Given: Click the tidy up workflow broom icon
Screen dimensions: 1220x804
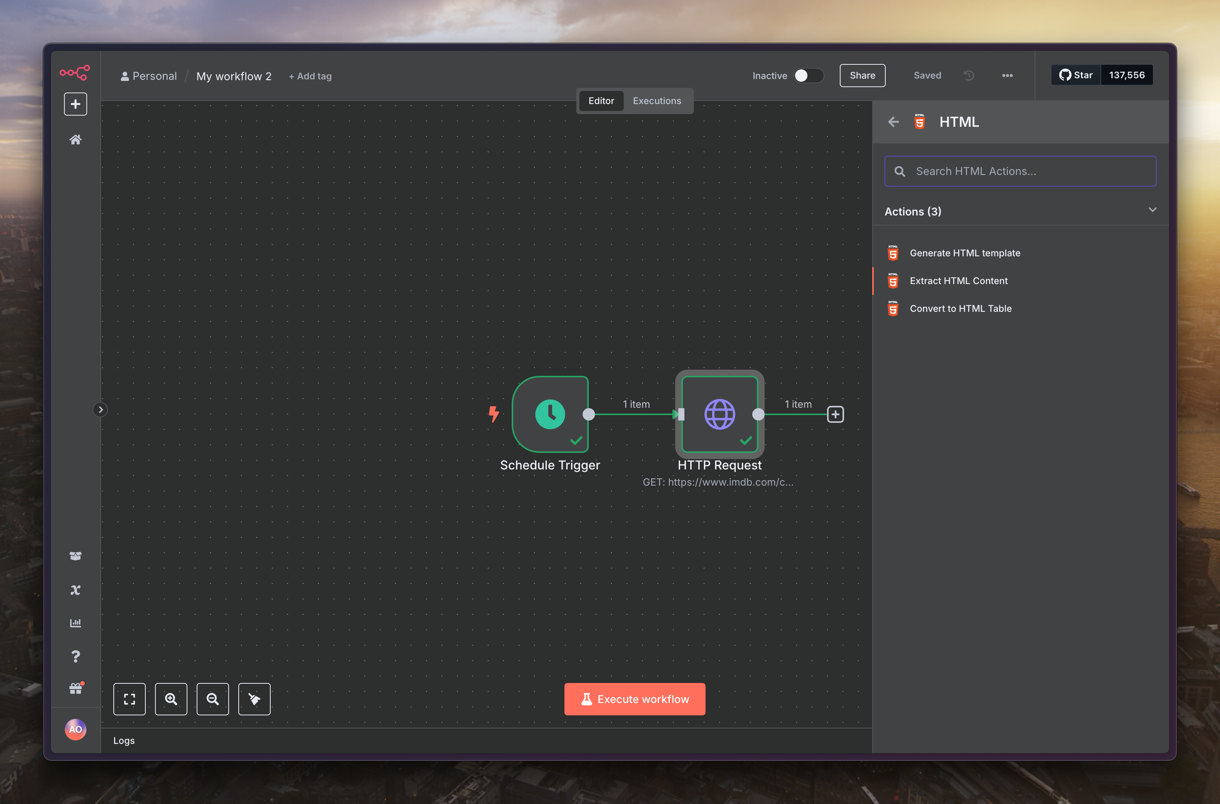Looking at the screenshot, I should coord(254,699).
